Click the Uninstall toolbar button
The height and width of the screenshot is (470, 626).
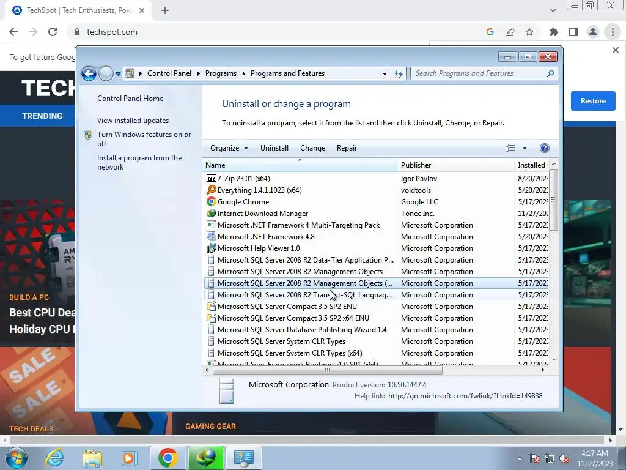coord(274,148)
